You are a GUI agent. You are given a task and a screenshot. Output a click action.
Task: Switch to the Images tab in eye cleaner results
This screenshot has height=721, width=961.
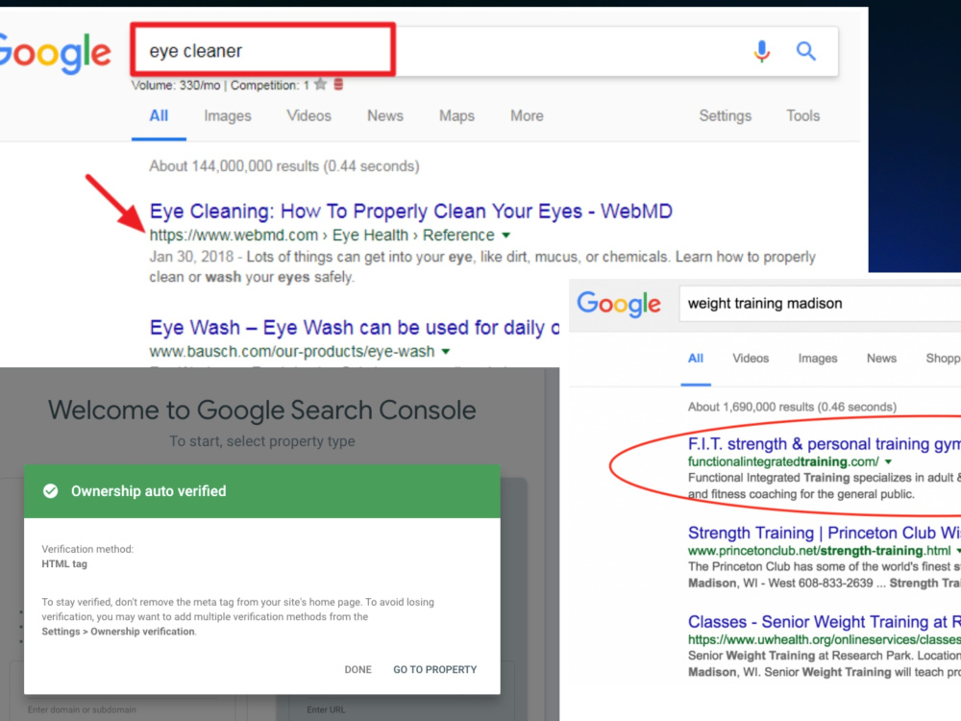pyautogui.click(x=228, y=116)
